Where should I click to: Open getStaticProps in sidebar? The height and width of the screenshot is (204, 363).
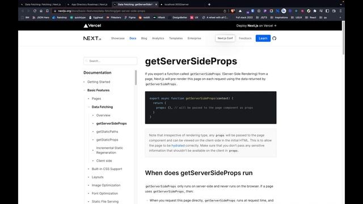tap(107, 140)
